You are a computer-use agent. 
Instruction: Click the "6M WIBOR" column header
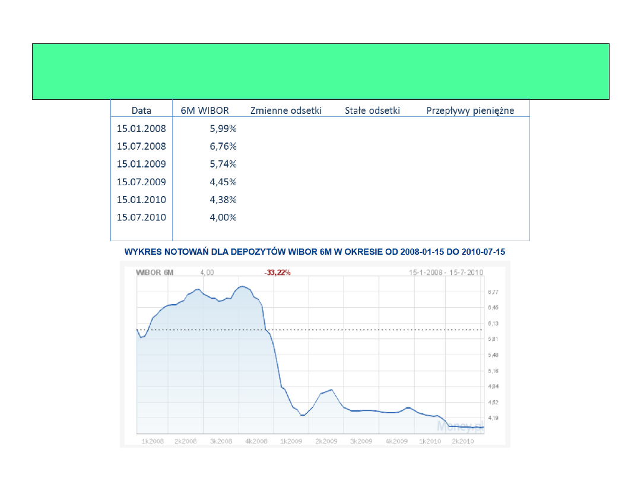205,110
